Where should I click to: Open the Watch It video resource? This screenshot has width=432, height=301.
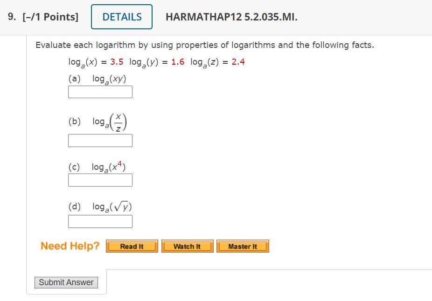pyautogui.click(x=187, y=246)
